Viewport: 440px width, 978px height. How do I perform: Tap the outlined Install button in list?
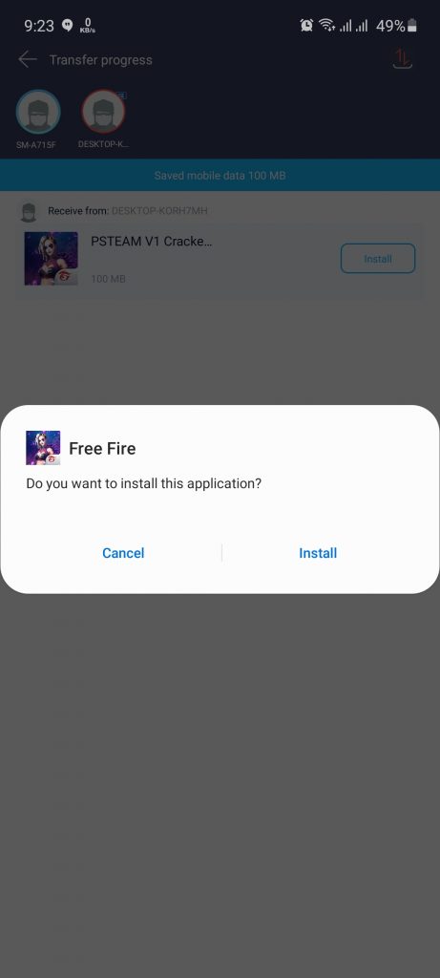tap(378, 258)
